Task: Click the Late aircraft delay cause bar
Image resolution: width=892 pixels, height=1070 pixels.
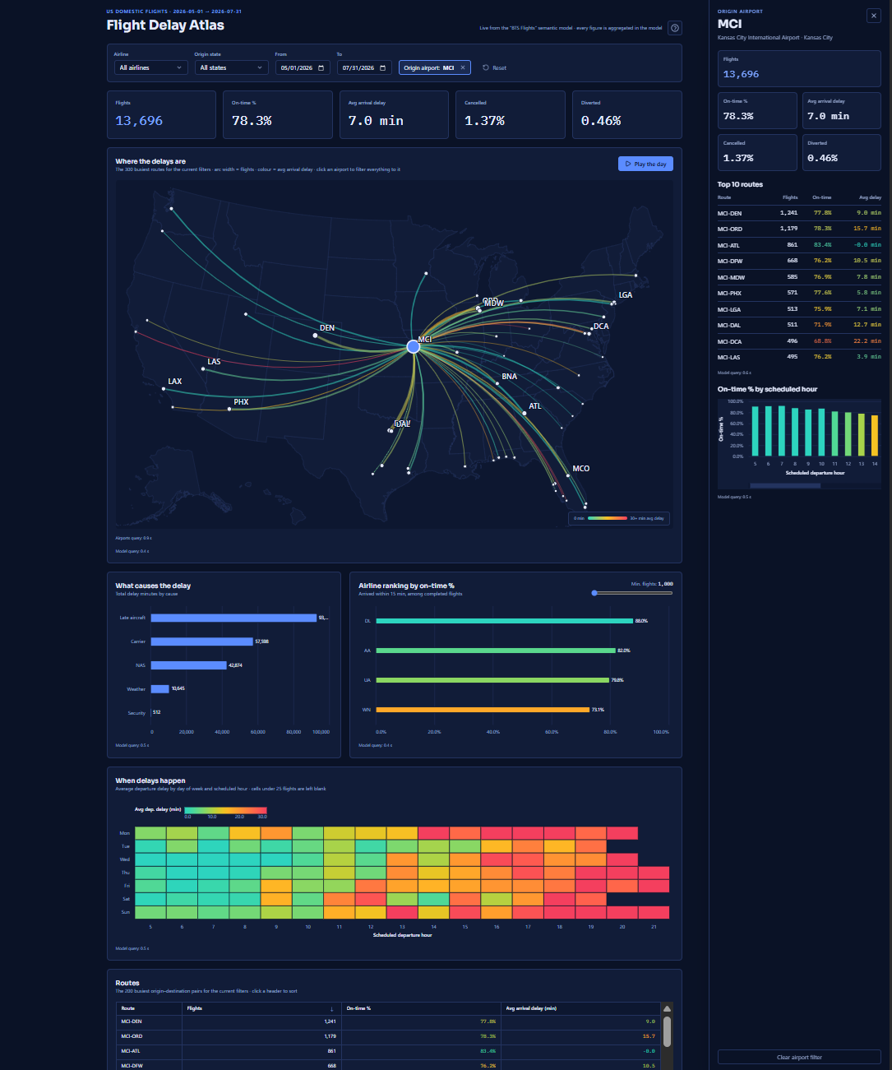Action: pos(233,618)
